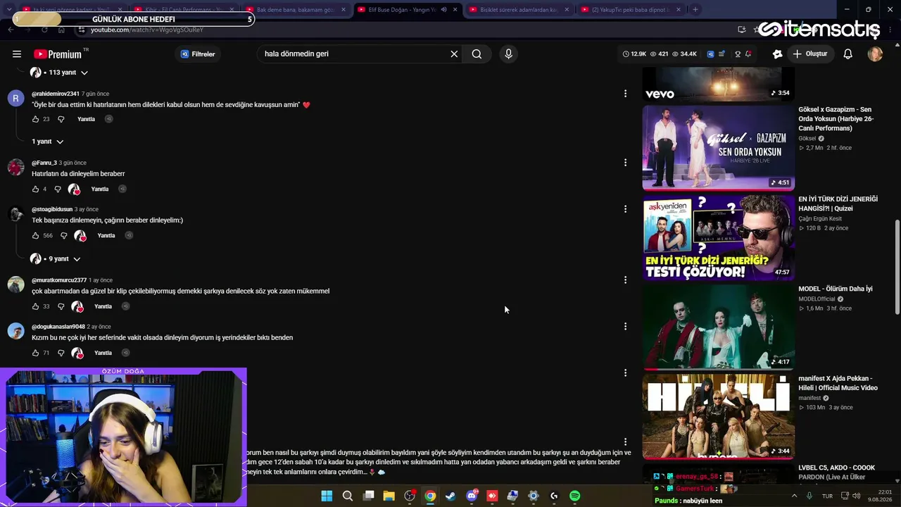This screenshot has height=507, width=901.
Task: Open File Explorer from the taskbar
Action: (389, 496)
